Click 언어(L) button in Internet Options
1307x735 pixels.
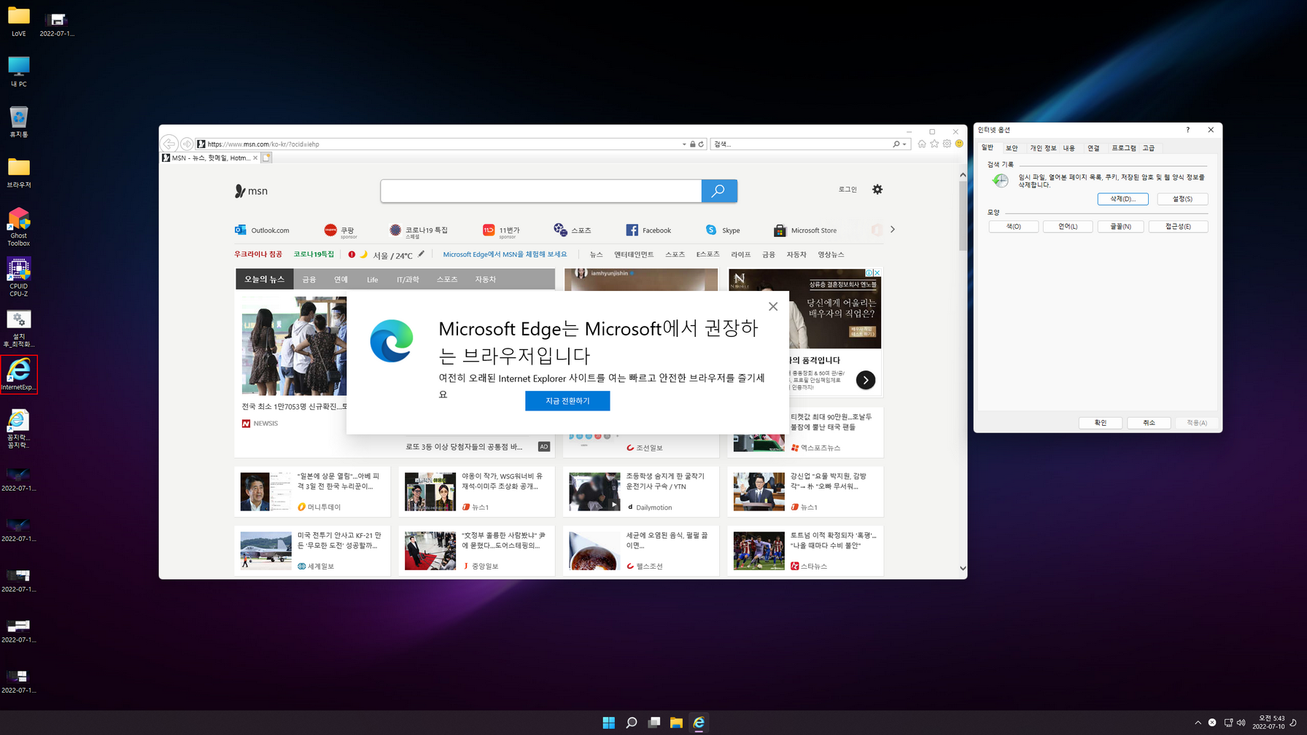1068,227
